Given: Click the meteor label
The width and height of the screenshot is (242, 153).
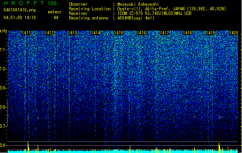Looking at the screenshot, I should click(x=55, y=12).
